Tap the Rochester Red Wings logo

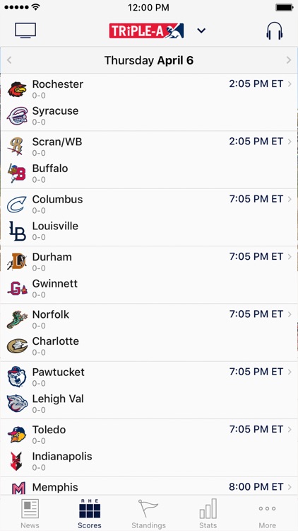click(17, 89)
